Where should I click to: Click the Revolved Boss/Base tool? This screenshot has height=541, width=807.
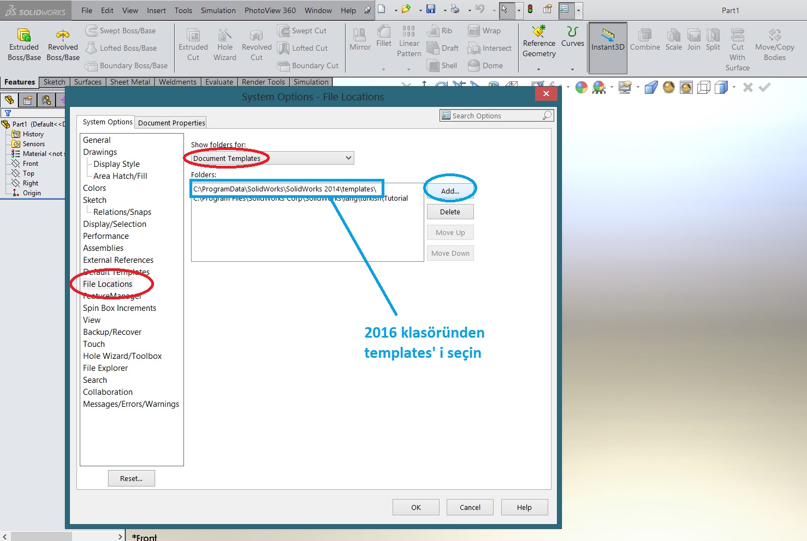coord(63,45)
